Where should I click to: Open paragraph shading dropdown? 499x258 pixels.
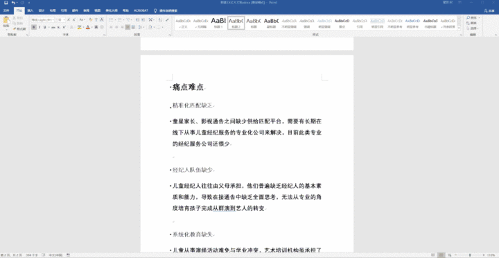coord(154,27)
